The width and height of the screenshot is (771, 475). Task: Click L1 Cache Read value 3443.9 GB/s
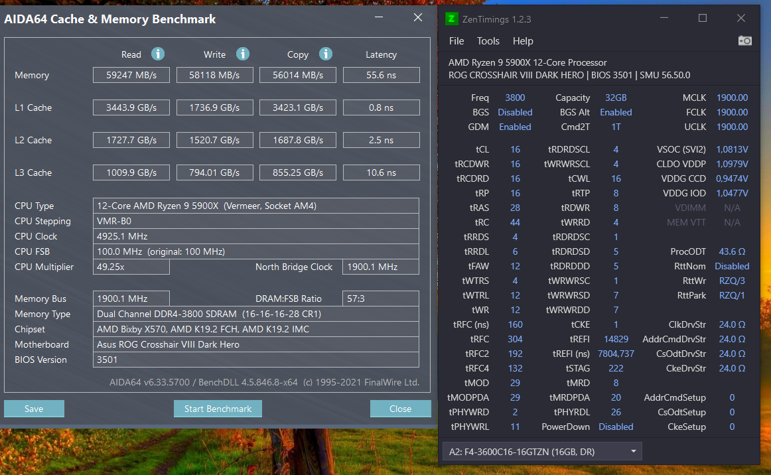pos(131,107)
